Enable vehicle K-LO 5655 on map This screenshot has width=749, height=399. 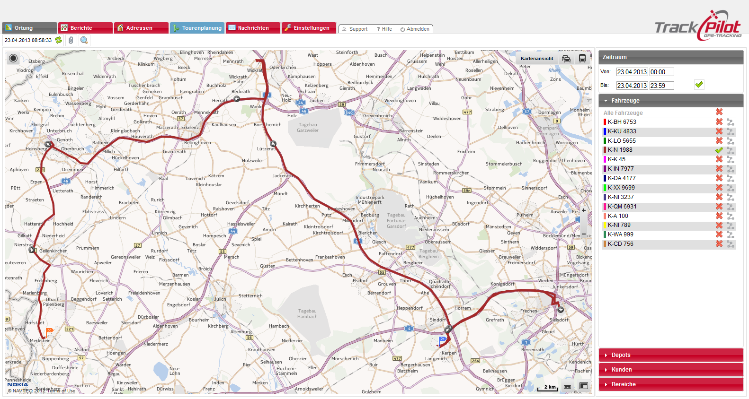pyautogui.click(x=719, y=141)
